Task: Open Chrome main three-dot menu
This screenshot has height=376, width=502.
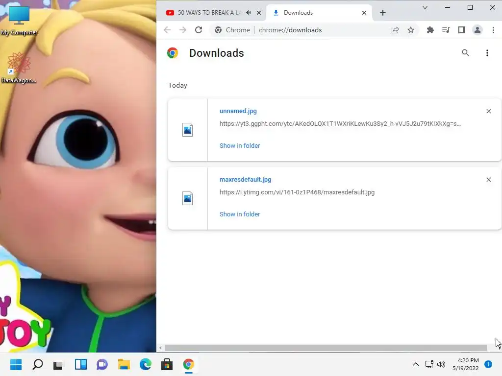Action: coord(493,30)
